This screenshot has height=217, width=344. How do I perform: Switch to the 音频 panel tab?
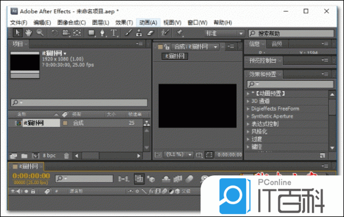[277, 44]
